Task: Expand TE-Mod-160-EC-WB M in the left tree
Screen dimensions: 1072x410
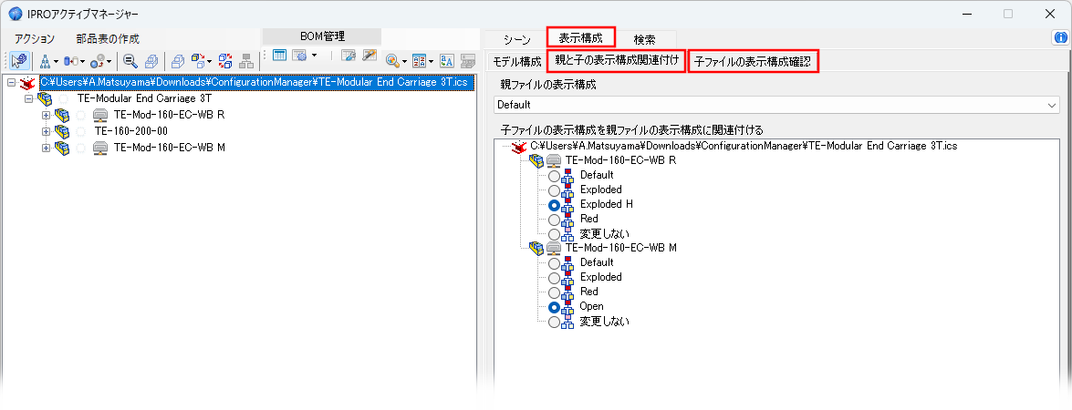Action: 47,148
